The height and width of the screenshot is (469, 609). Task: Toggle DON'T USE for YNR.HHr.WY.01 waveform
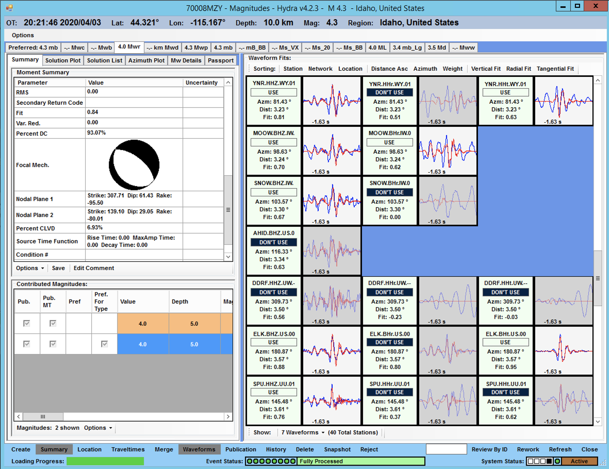click(x=390, y=92)
